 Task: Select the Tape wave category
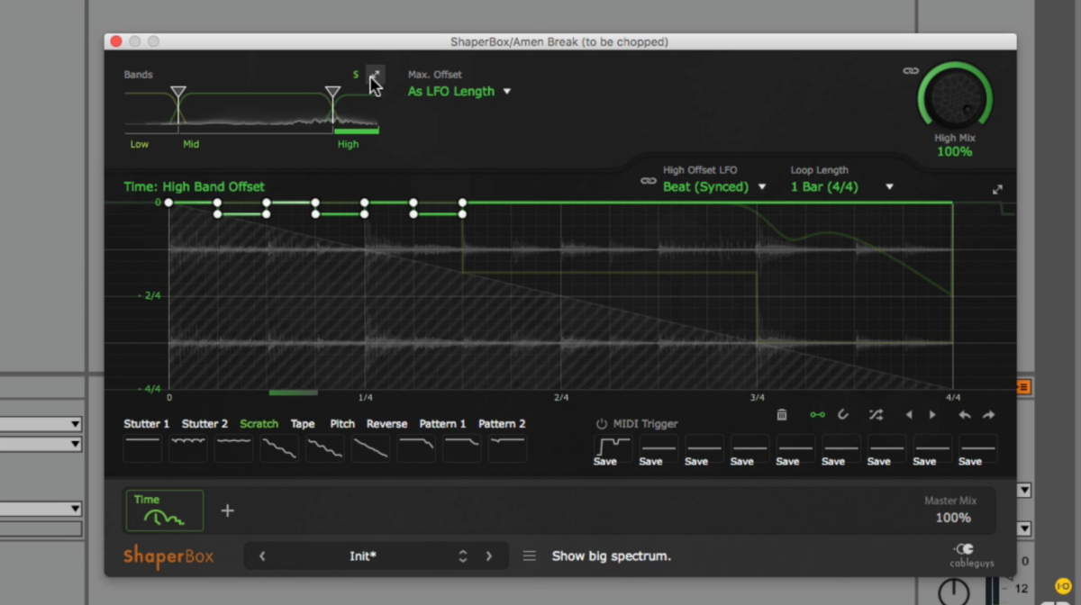click(x=303, y=424)
